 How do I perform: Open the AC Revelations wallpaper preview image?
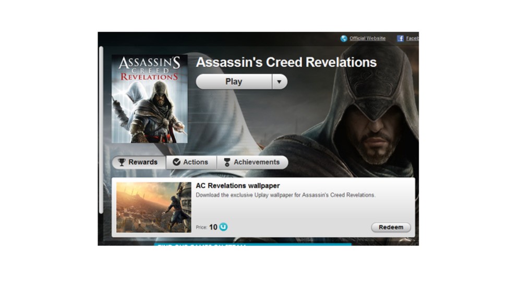coord(153,207)
